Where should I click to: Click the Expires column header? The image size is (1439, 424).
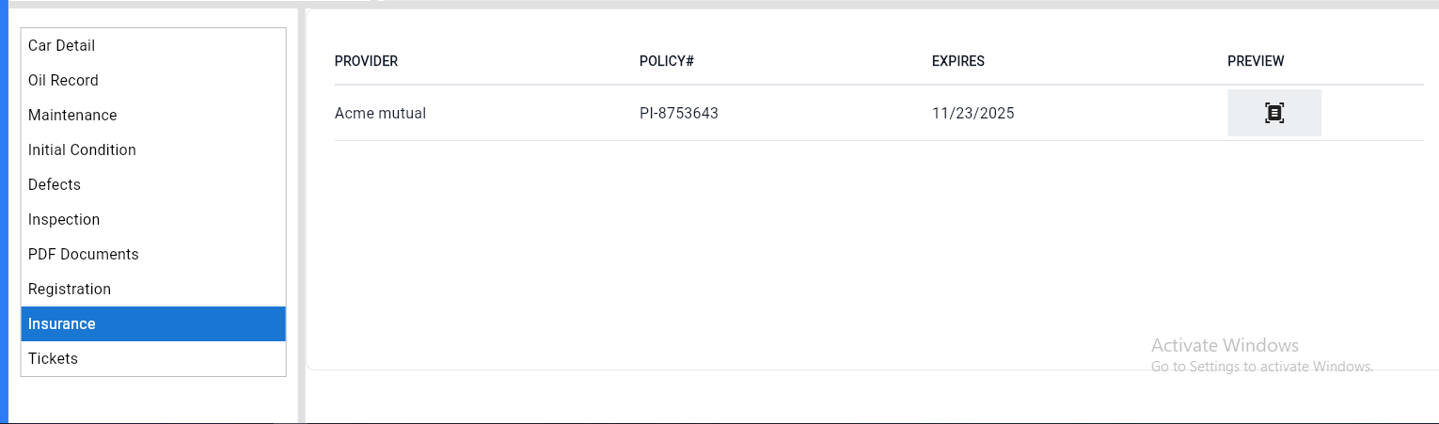tap(957, 61)
